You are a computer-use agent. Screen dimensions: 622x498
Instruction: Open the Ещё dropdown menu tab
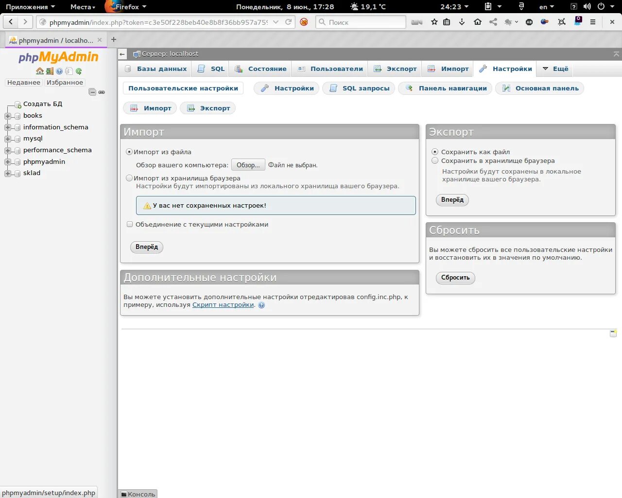point(555,69)
